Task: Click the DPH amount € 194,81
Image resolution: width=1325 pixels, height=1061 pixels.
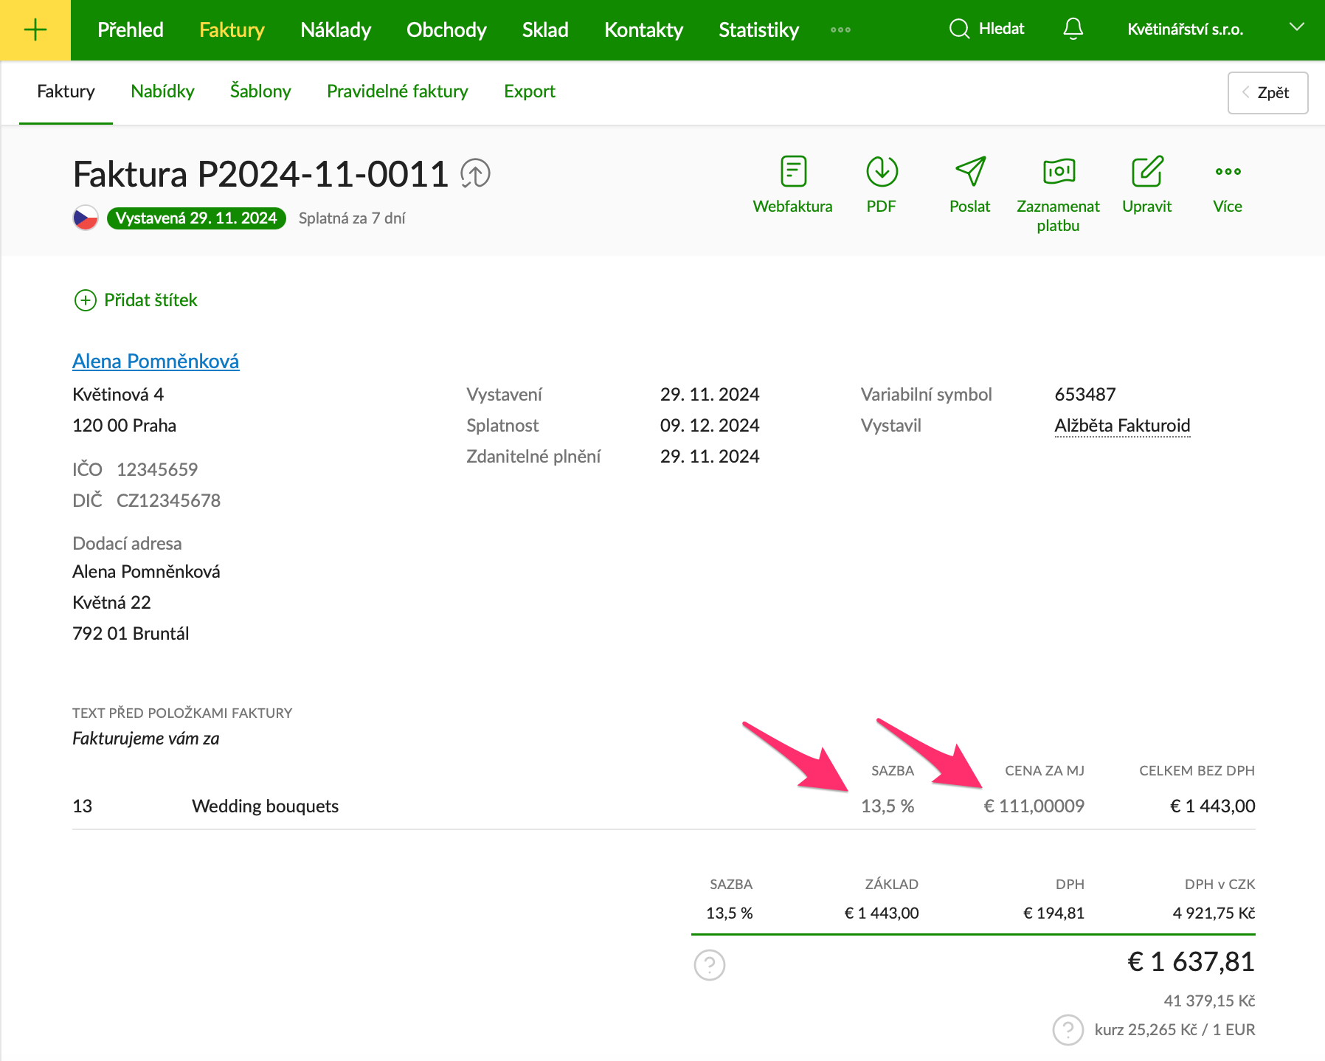Action: (x=1054, y=913)
